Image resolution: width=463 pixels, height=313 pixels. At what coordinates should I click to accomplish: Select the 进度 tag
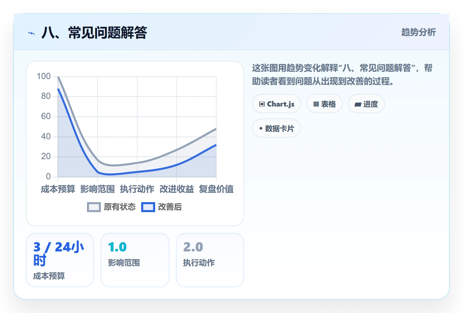366,104
